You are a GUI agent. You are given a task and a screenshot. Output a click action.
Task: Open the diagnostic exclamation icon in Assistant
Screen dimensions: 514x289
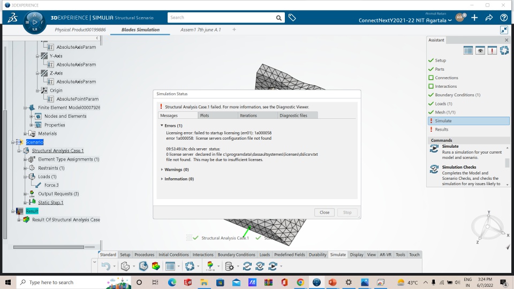[x=492, y=50]
